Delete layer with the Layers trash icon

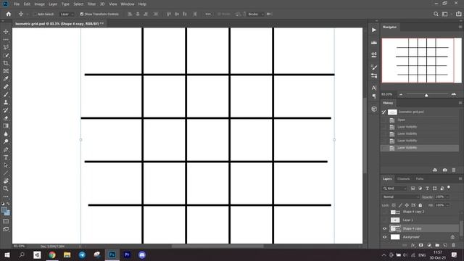point(453,245)
